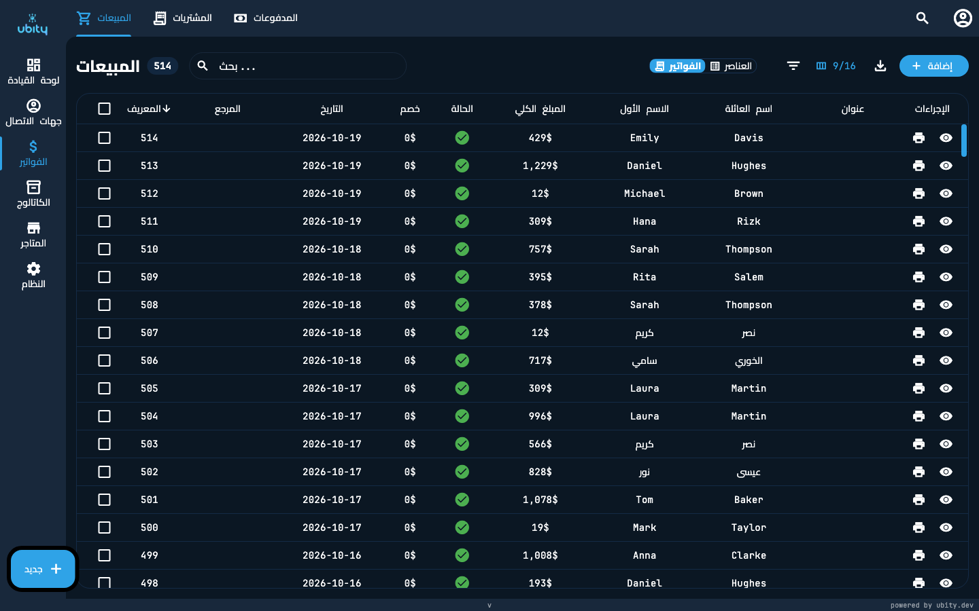Click the search magnifier icon in top bar
This screenshot has height=611, width=979.
[922, 18]
